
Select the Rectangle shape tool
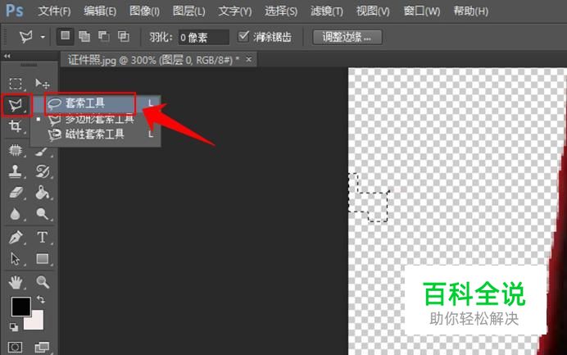click(43, 259)
